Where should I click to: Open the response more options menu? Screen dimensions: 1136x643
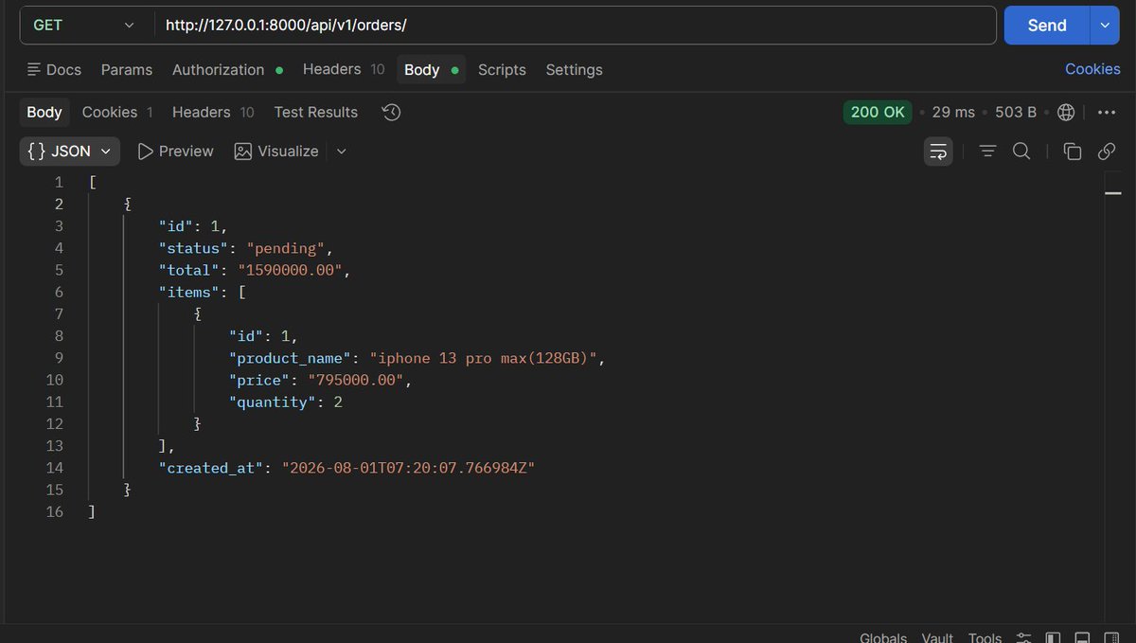(x=1107, y=112)
